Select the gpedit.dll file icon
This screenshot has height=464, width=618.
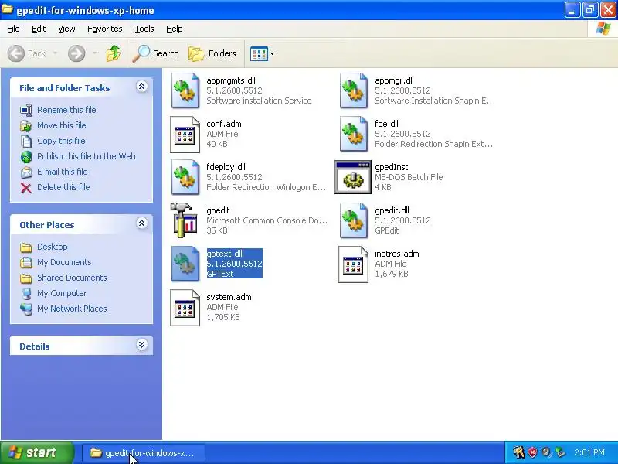354,221
